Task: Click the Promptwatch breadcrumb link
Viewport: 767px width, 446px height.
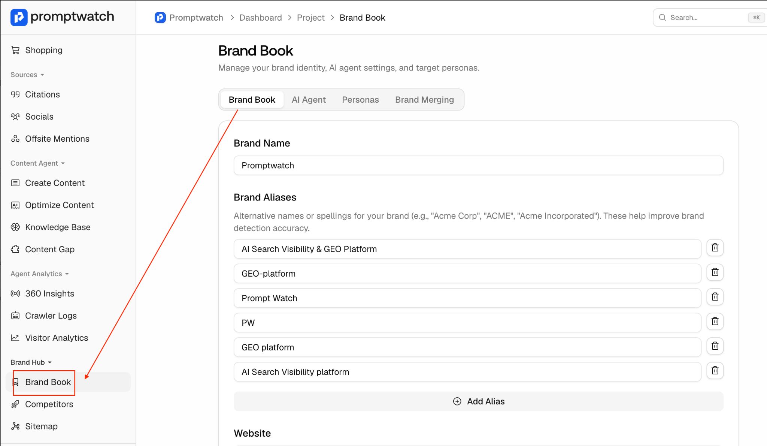Action: point(196,18)
